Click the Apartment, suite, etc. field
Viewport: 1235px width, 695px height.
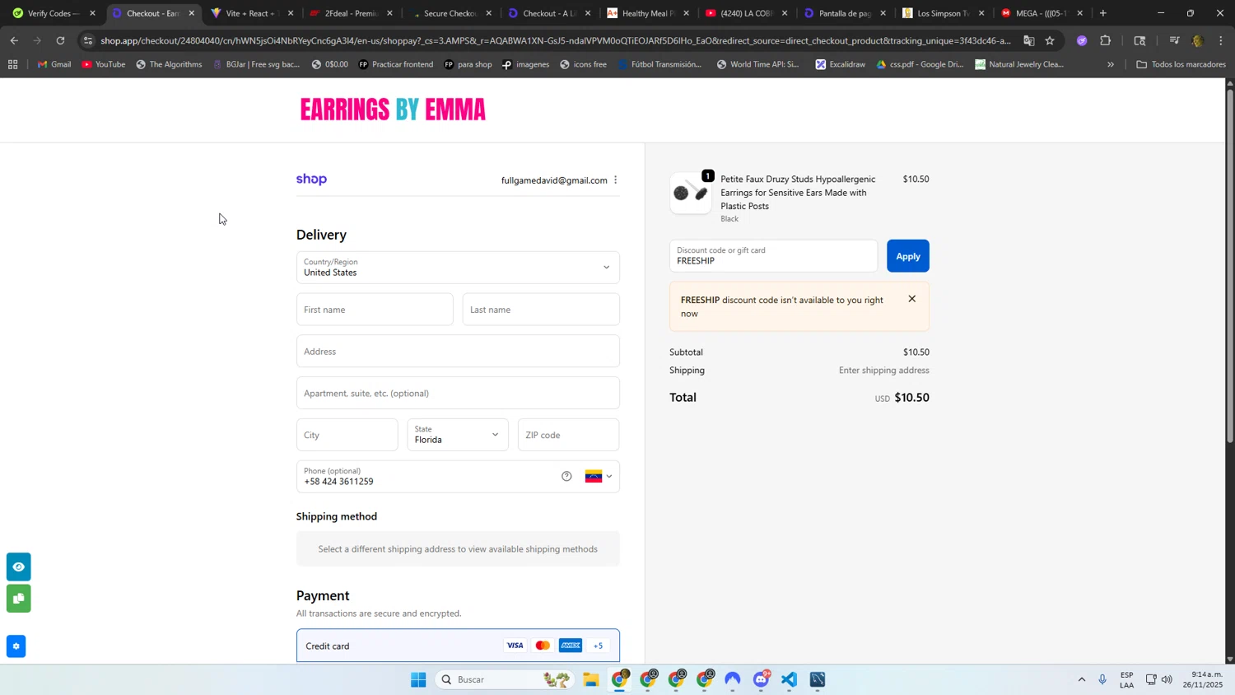click(x=458, y=393)
